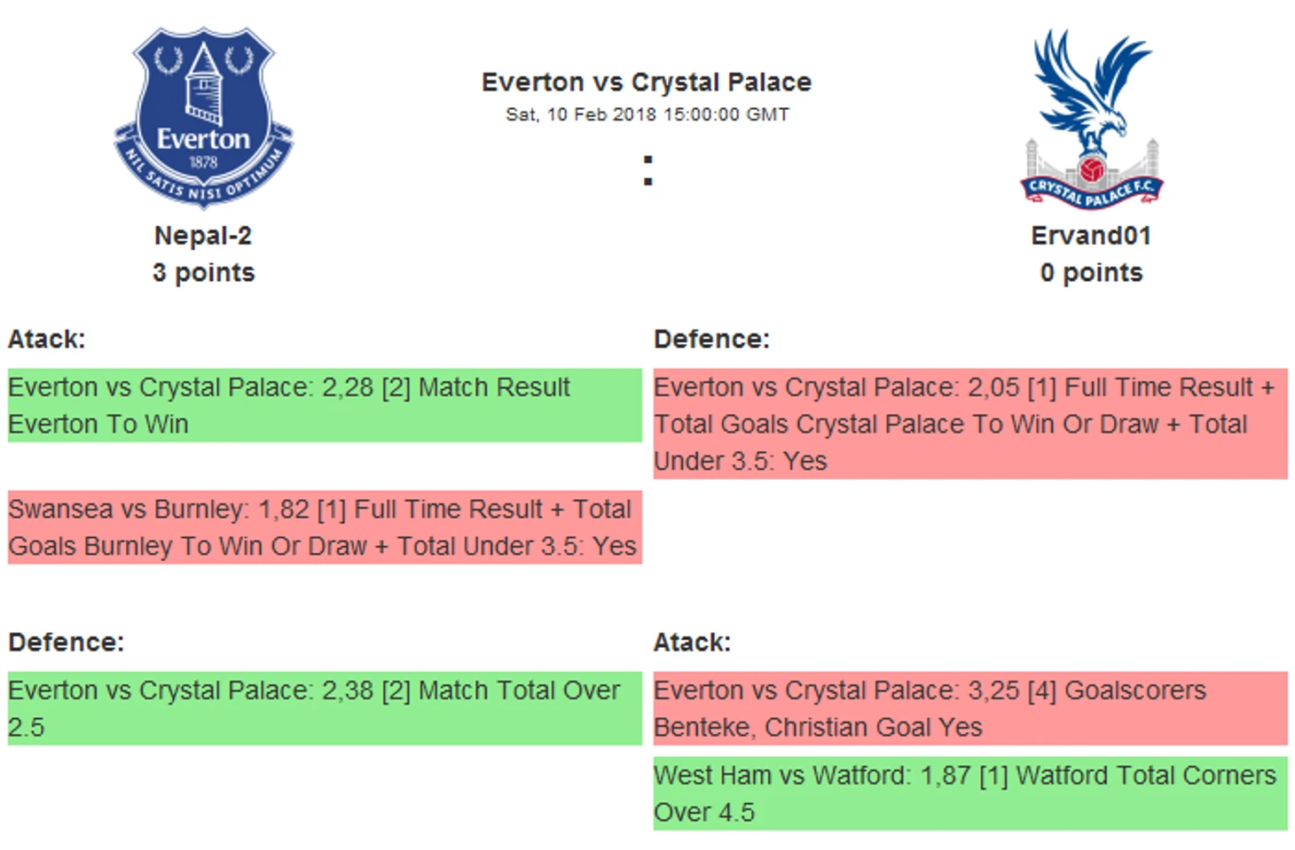1295x850 pixels.
Task: Click the Everton club crest
Action: point(203,117)
